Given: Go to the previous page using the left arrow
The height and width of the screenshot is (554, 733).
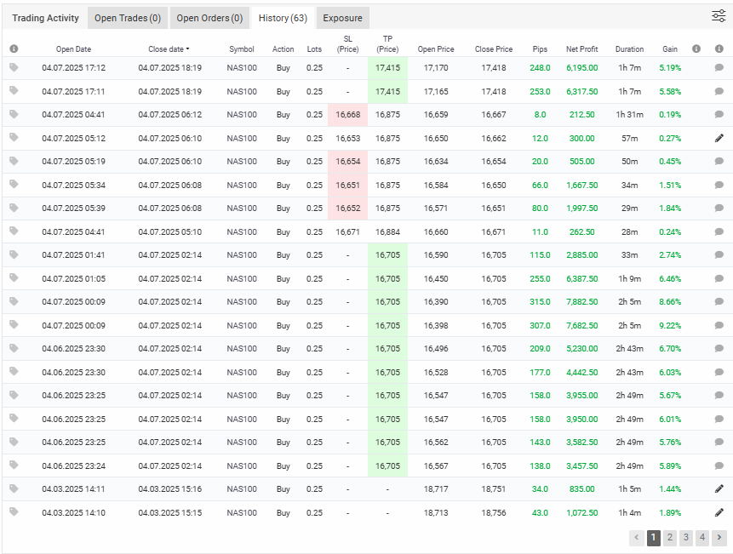Looking at the screenshot, I should pos(637,537).
